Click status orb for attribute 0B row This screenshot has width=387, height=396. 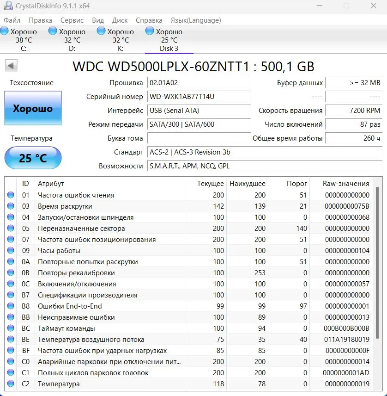tap(11, 273)
